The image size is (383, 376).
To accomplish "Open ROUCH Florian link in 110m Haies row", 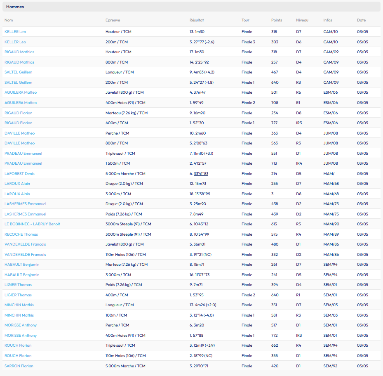I will tap(18, 356).
